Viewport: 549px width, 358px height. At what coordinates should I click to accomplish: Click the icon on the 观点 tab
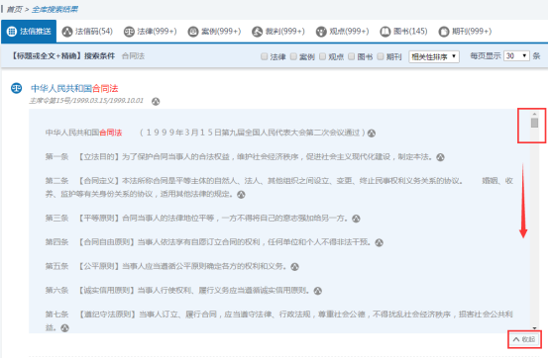321,32
